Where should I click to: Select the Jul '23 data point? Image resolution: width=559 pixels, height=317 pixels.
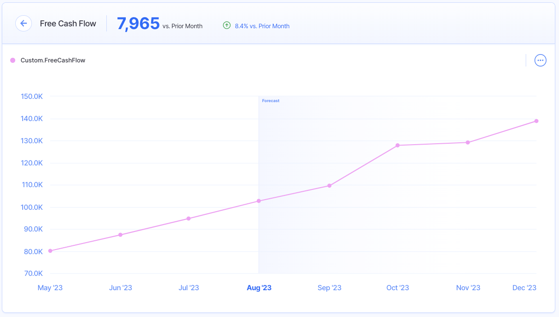tap(189, 219)
